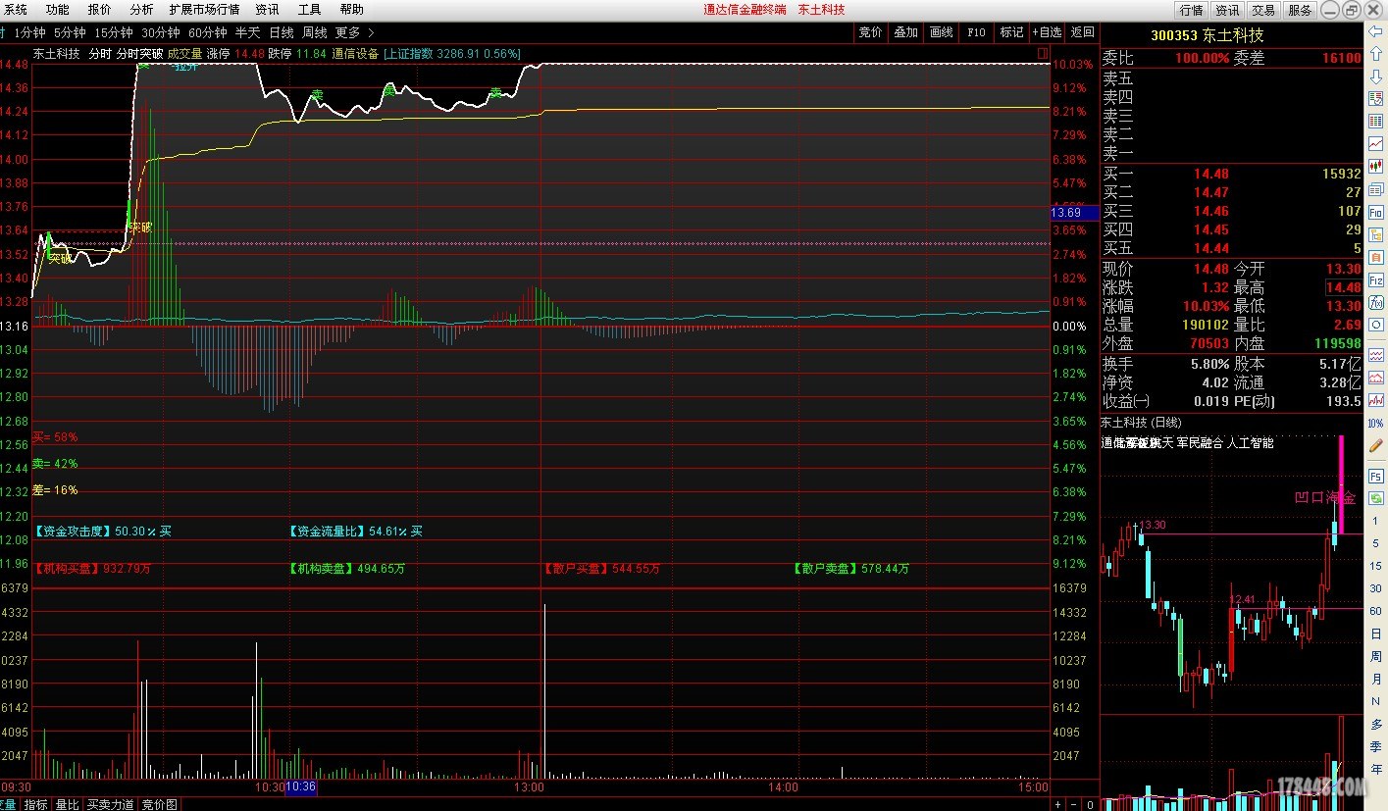Click the F10 toolbar button
The height and width of the screenshot is (811, 1388).
coord(976,32)
